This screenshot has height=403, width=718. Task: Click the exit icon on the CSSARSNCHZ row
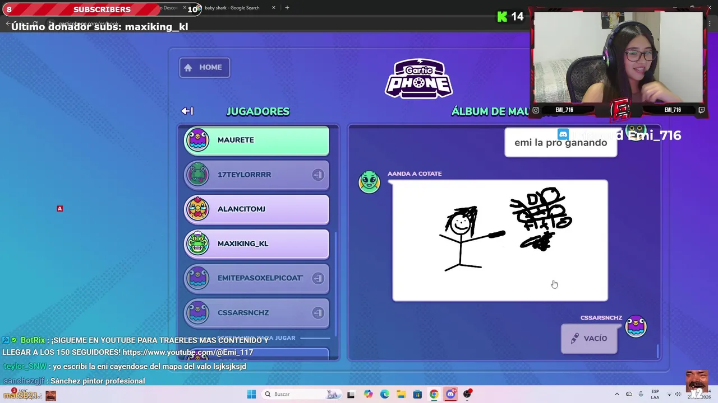318,312
